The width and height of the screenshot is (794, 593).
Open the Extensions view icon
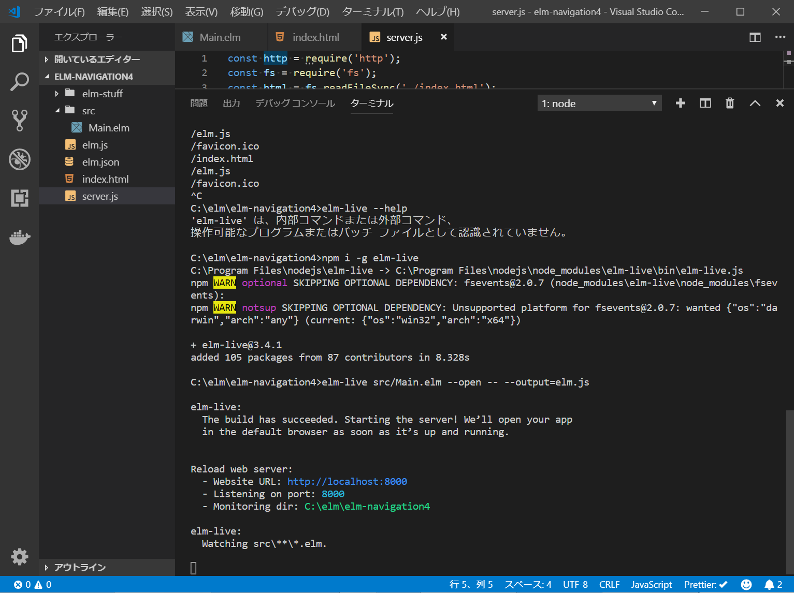click(19, 198)
